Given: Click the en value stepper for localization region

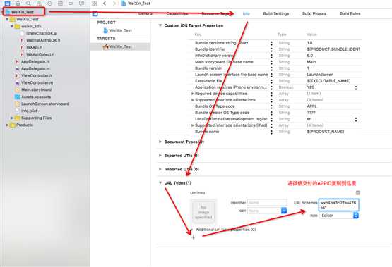Looking at the screenshot, I should click(x=356, y=120).
